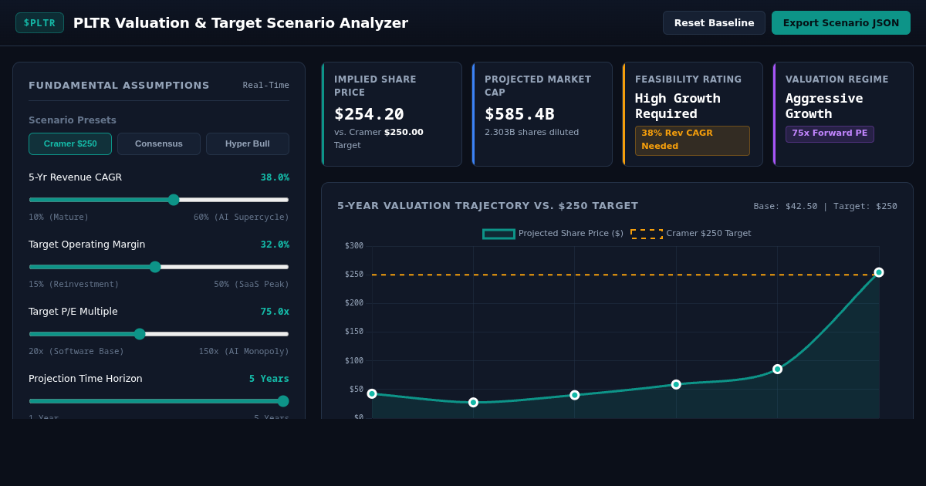Select the Cramer $250 preset
The image size is (926, 486).
(70, 143)
